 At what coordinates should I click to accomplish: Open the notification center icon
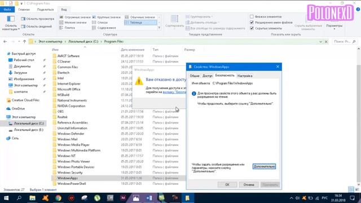(352, 198)
